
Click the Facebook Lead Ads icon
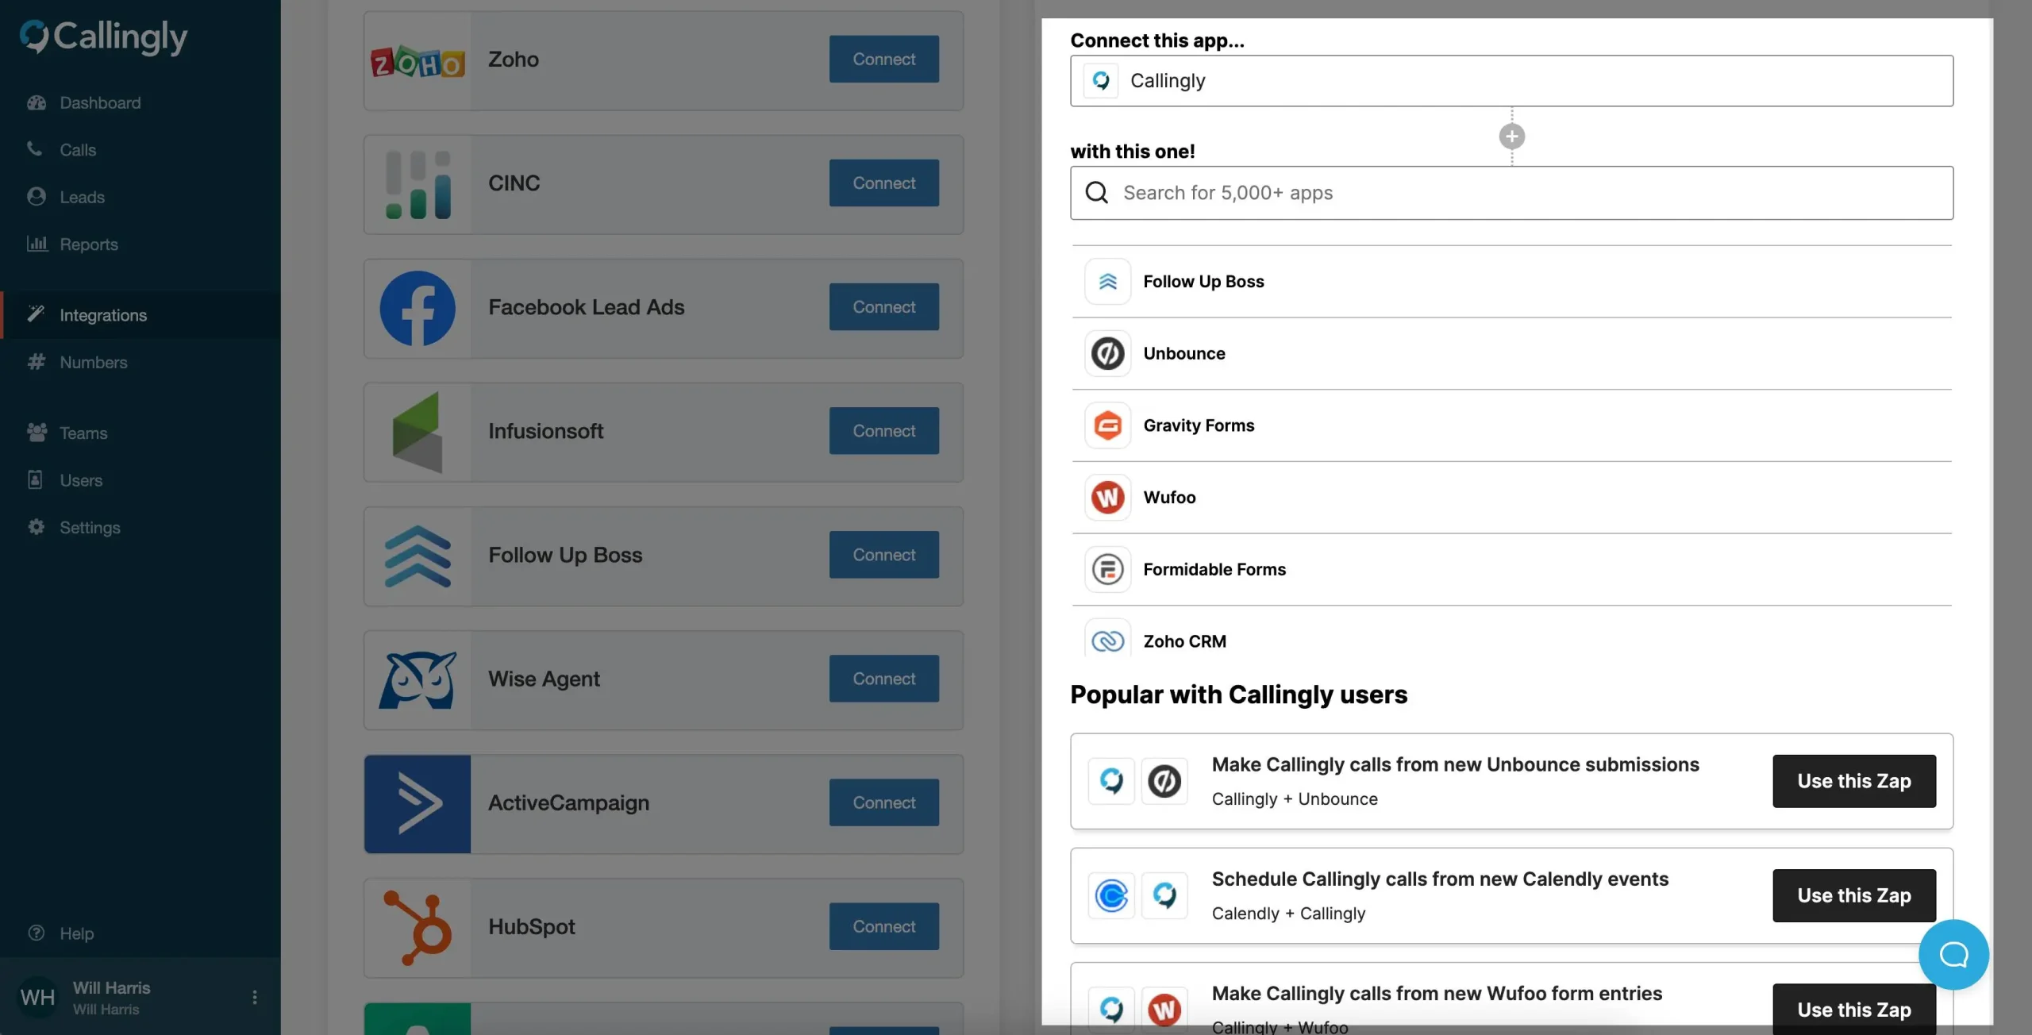(x=418, y=308)
